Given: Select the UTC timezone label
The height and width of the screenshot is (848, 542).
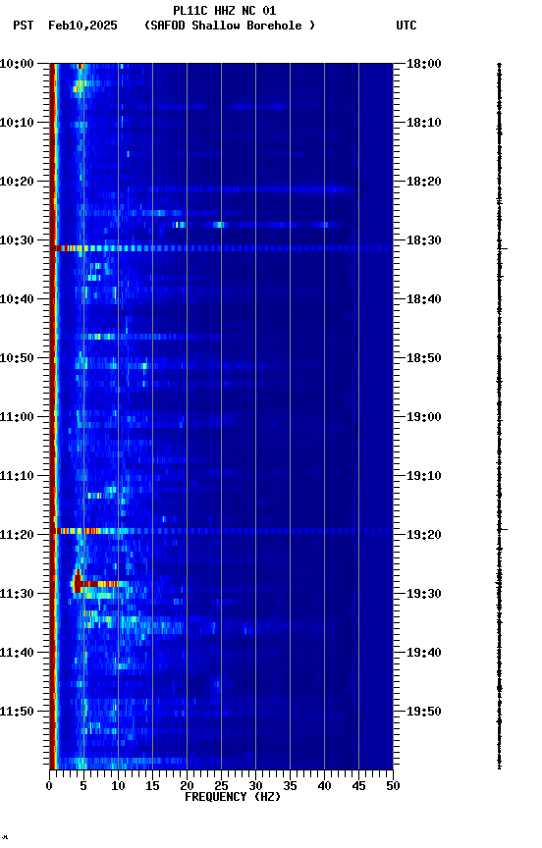Looking at the screenshot, I should 406,26.
